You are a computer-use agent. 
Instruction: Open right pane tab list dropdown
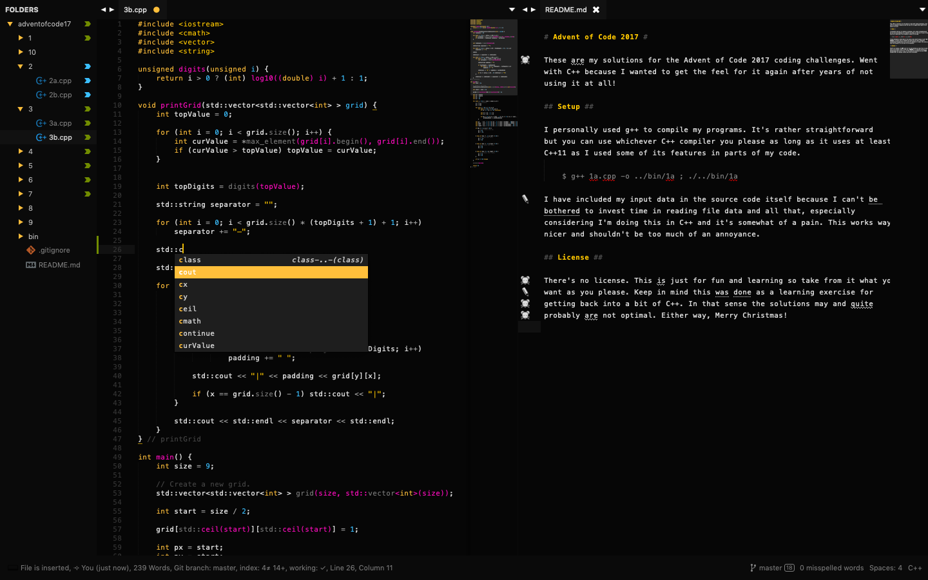[x=922, y=10]
